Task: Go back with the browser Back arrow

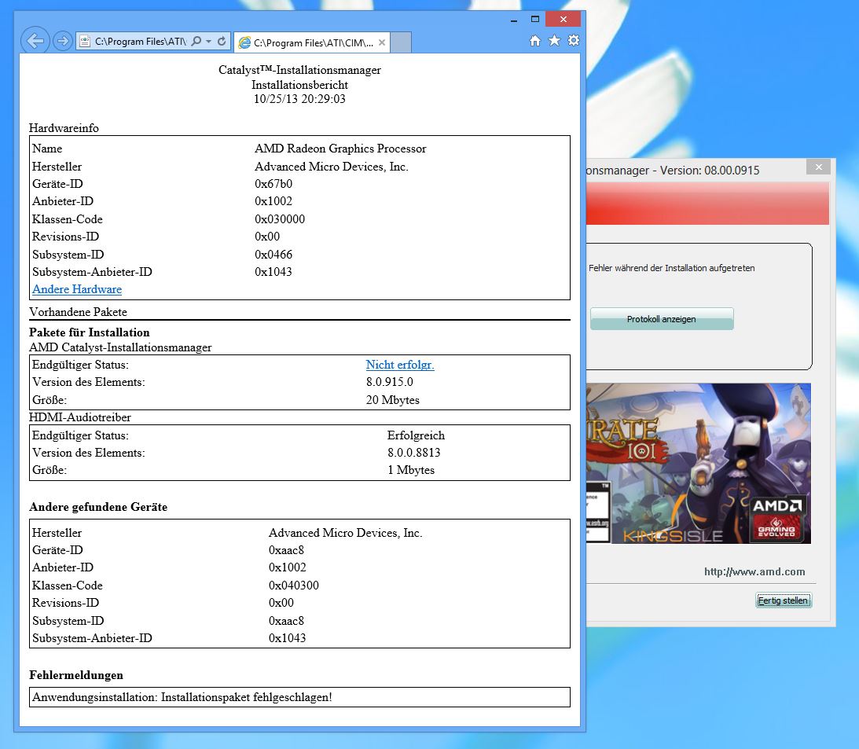Action: [x=35, y=41]
